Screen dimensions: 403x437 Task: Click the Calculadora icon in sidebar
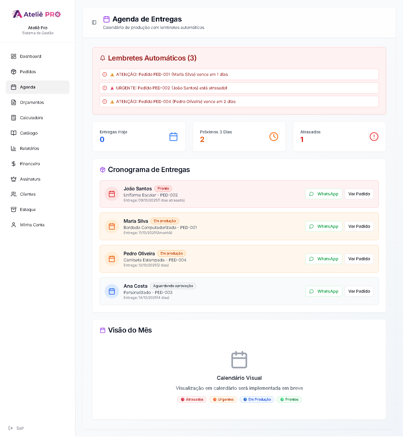tap(14, 118)
